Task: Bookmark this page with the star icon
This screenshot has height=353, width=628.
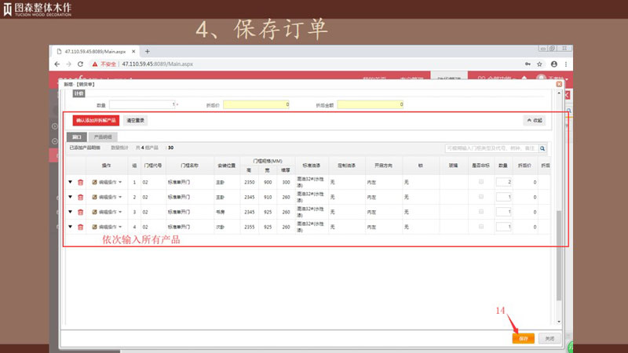Action: pyautogui.click(x=540, y=64)
